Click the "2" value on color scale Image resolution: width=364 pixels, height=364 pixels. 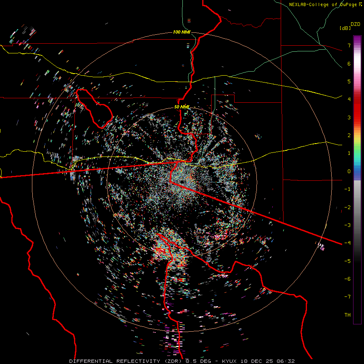pos(349,135)
